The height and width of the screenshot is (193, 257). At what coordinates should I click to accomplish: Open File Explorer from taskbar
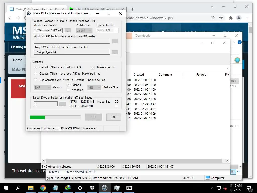point(31,188)
